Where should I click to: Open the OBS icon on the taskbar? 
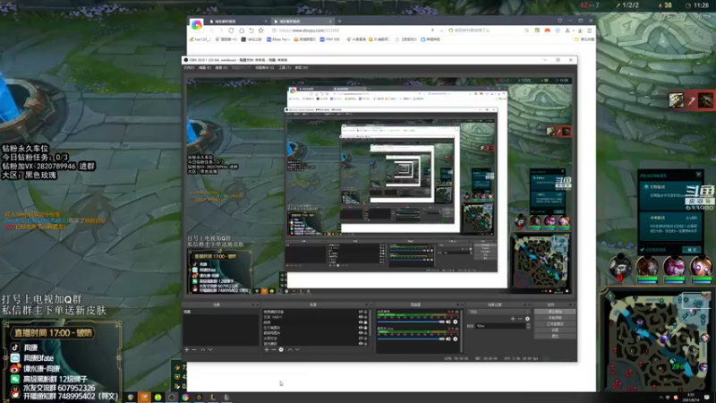pyautogui.click(x=172, y=397)
